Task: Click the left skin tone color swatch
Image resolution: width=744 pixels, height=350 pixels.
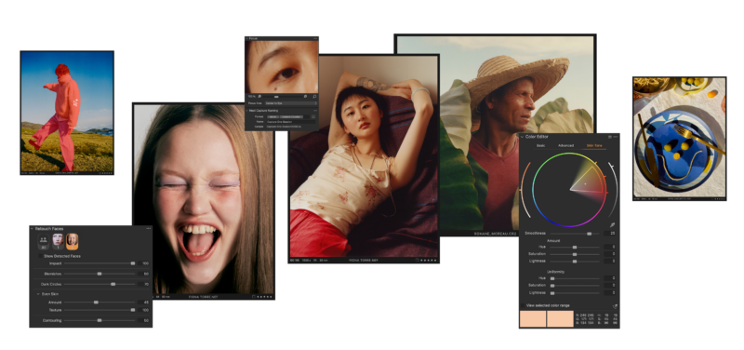Action: pos(533,318)
